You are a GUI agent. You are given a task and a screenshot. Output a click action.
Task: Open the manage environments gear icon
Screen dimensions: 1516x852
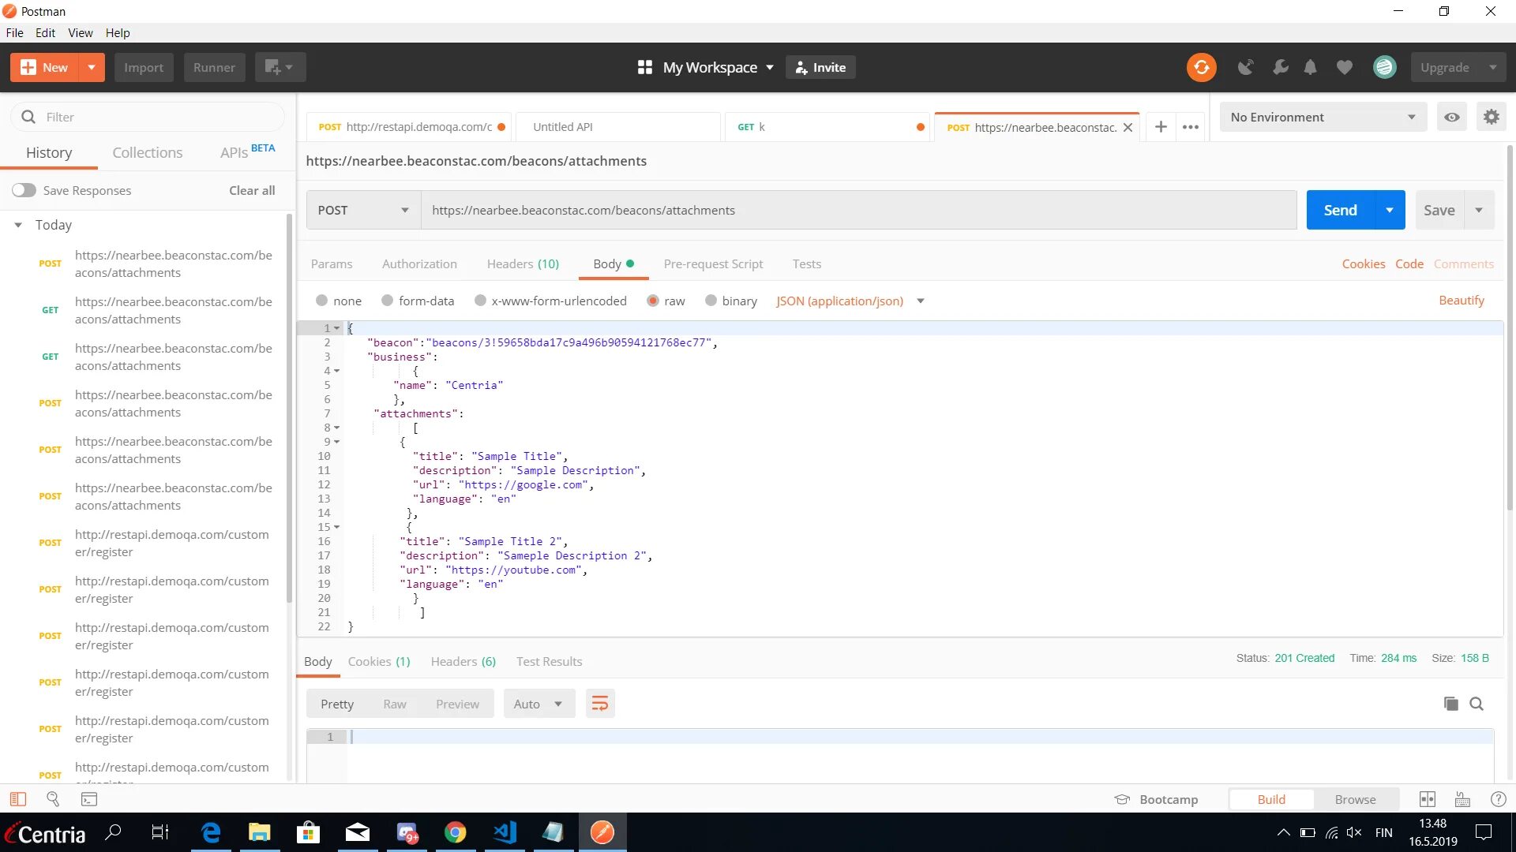1491,117
